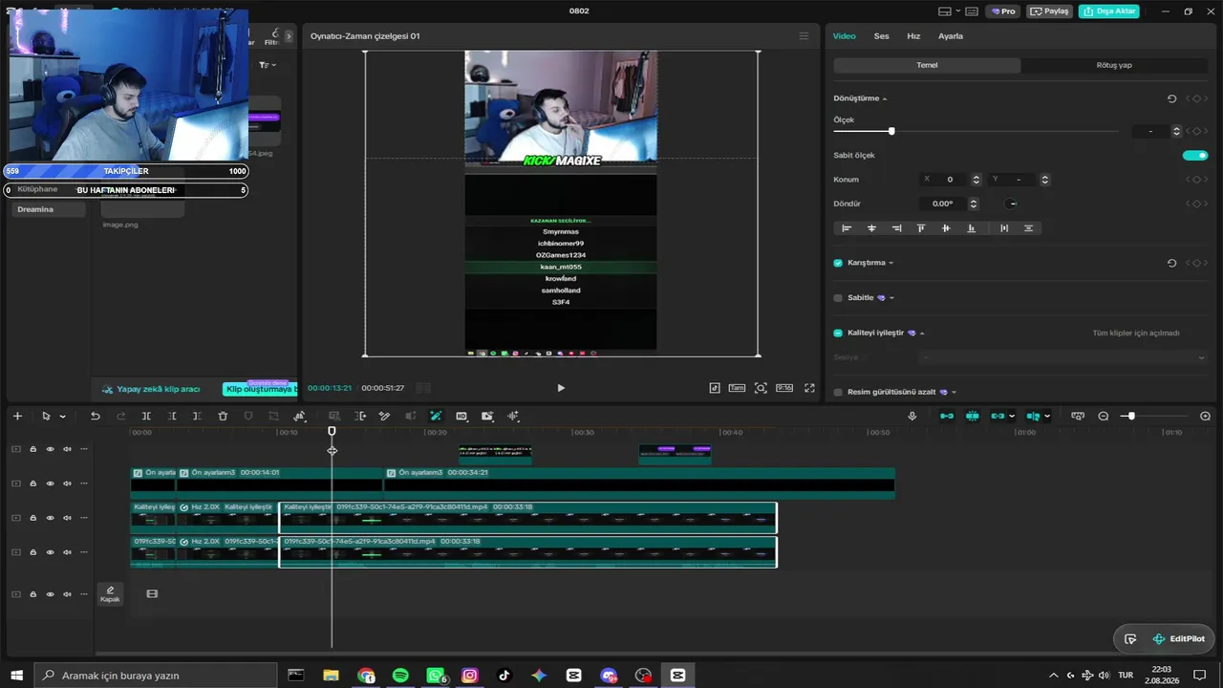Expand the Karıştırma section arrow
Screen dimensions: 1223x688
[891, 263]
